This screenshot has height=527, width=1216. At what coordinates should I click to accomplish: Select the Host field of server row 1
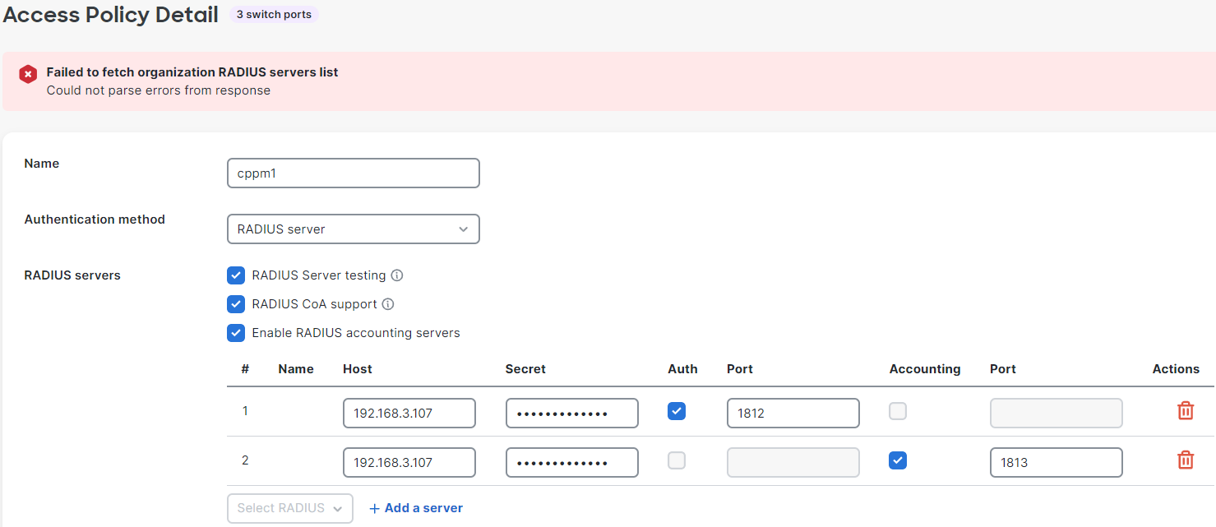click(409, 413)
